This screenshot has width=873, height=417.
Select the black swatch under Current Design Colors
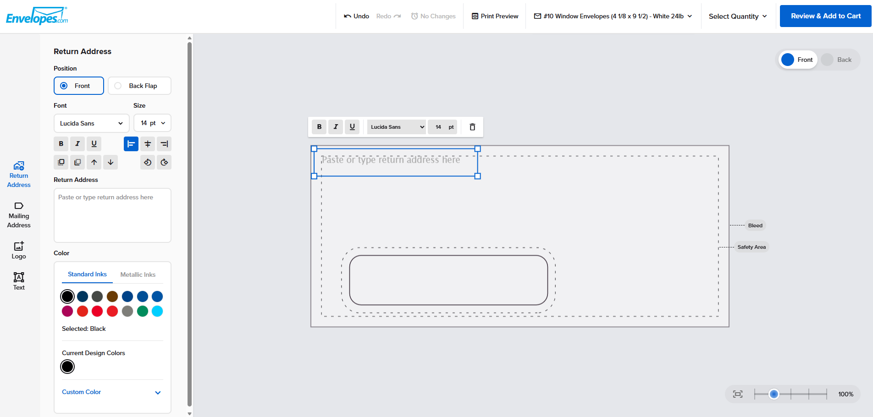[67, 367]
